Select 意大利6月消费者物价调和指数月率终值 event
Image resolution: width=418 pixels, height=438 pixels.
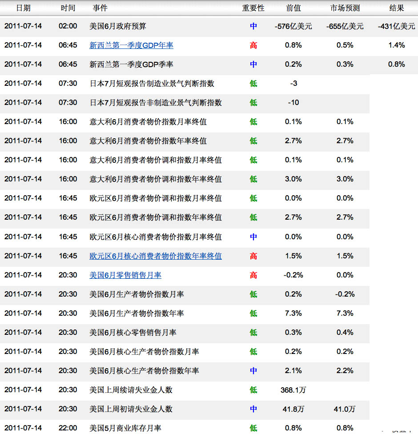(156, 160)
